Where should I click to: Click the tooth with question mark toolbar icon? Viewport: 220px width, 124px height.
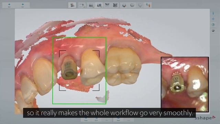coord(82,6)
